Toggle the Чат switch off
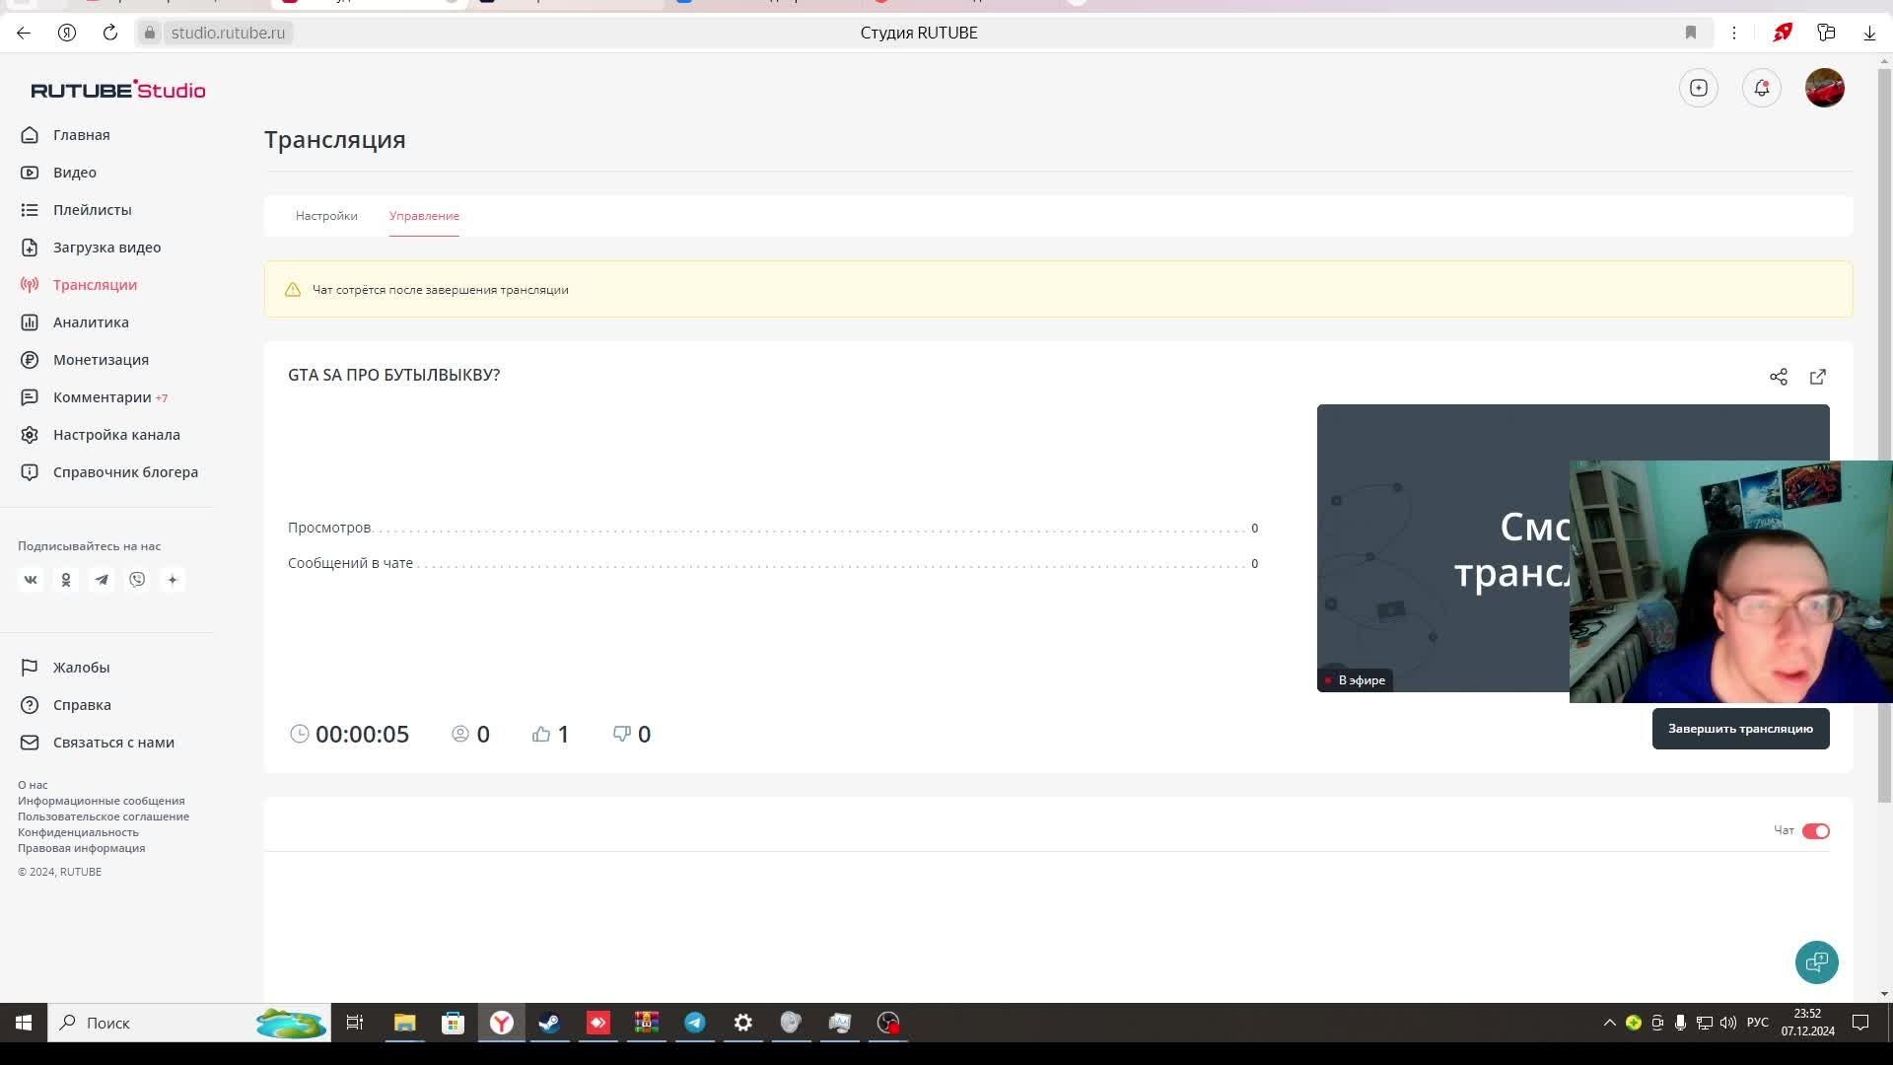This screenshot has height=1065, width=1893. tap(1815, 831)
